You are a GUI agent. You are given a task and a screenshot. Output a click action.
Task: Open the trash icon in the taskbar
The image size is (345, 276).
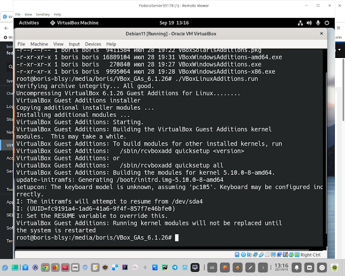pos(335,267)
